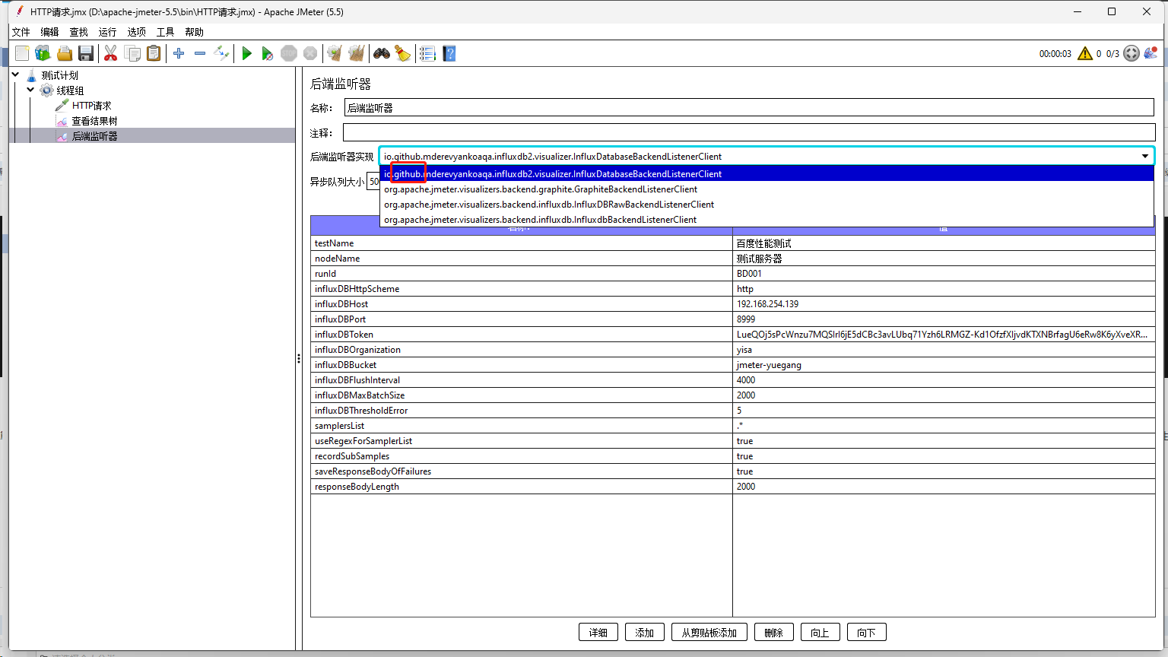1168x657 pixels.
Task: Click the grey Stop icon
Action: pyautogui.click(x=289, y=53)
